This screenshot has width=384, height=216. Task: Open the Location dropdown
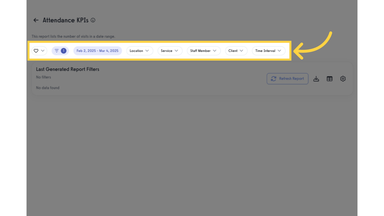point(140,51)
